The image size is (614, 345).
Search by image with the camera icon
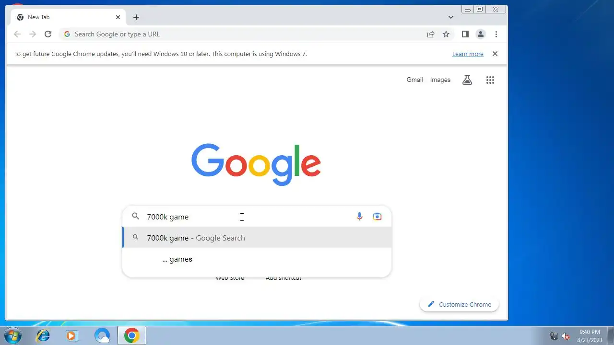coord(378,217)
